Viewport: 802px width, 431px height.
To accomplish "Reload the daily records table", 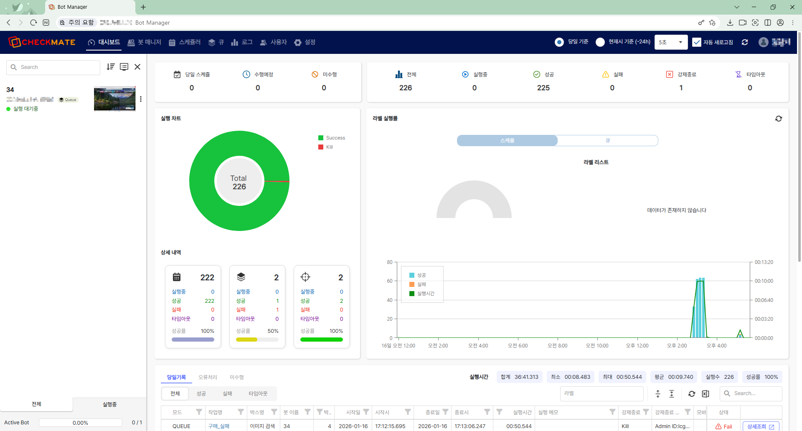I will click(x=692, y=393).
